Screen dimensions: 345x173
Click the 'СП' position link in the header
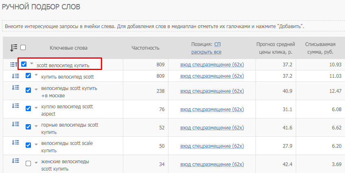[217, 44]
